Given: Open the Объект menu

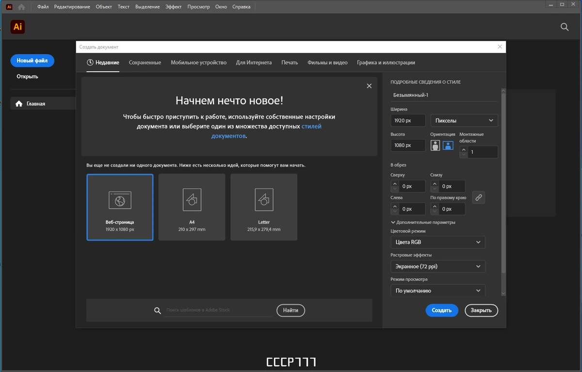Looking at the screenshot, I should coord(104,7).
